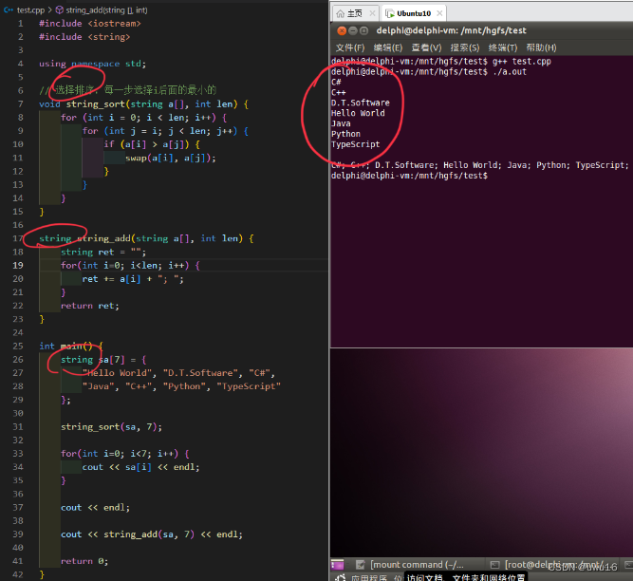Open the 搜索(S) terminal menu

[465, 47]
